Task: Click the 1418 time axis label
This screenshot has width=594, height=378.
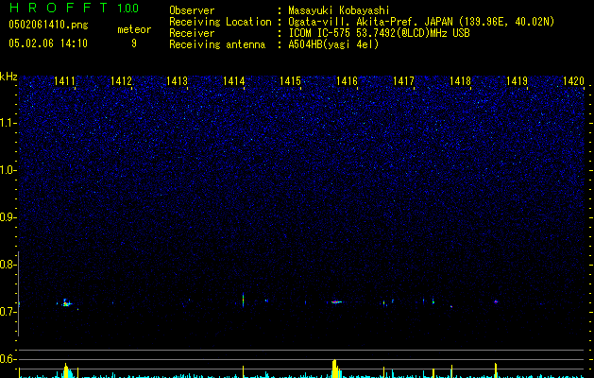Action: [460, 81]
